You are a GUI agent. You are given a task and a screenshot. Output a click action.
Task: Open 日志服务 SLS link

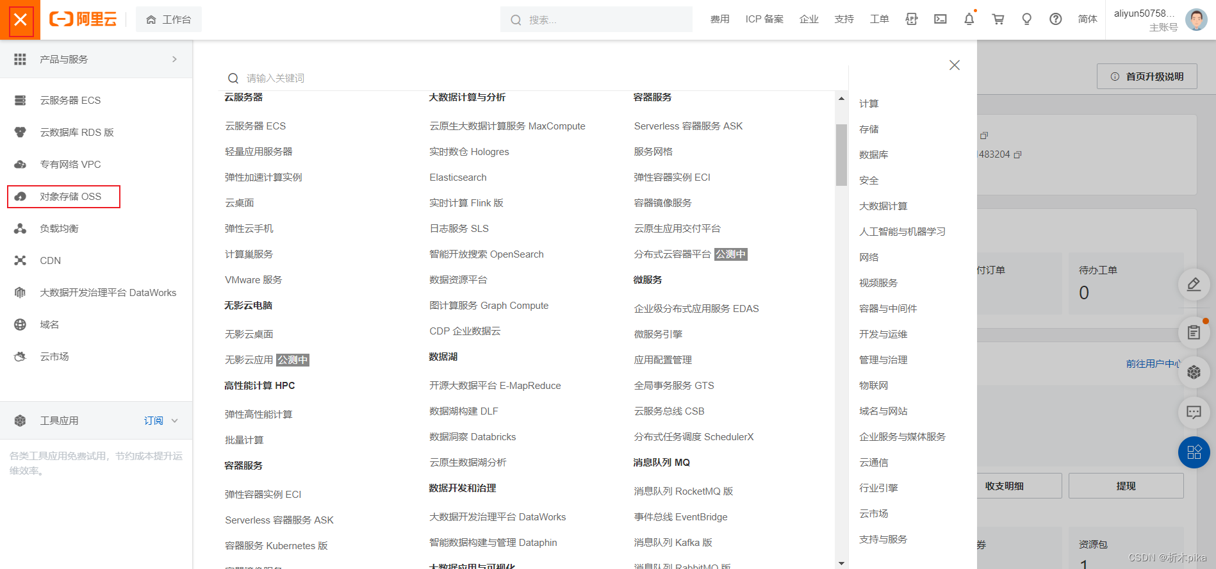459,228
